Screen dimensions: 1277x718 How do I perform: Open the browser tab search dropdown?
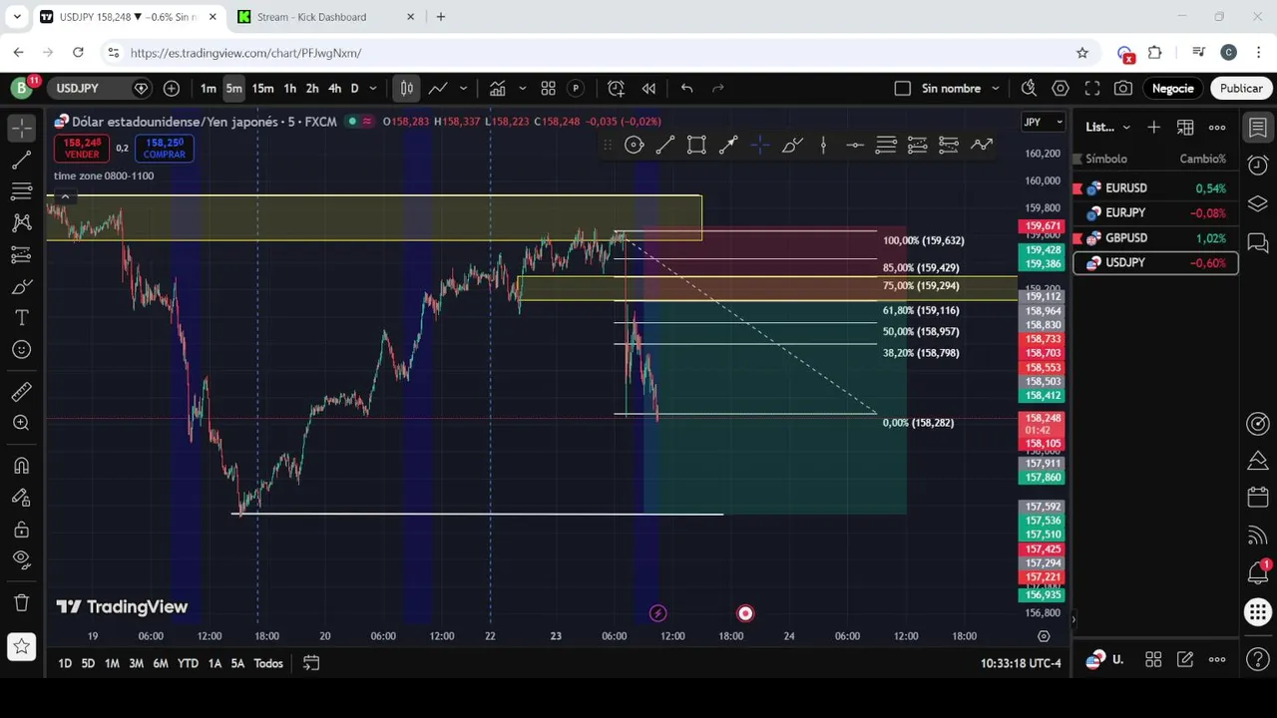click(17, 17)
